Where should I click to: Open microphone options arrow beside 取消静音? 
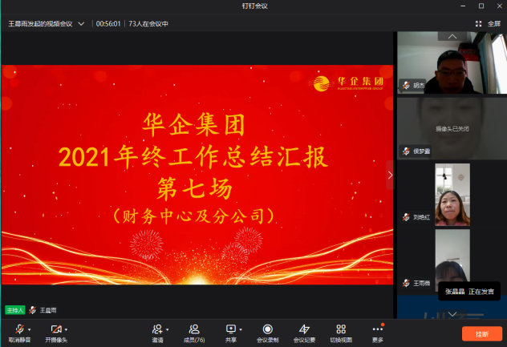[x=30, y=329]
